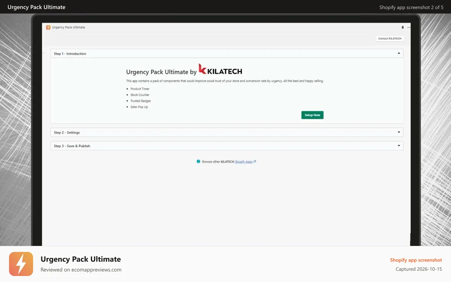
Task: Click the Urgency Pack Ultimate by heading
Action: pos(161,72)
